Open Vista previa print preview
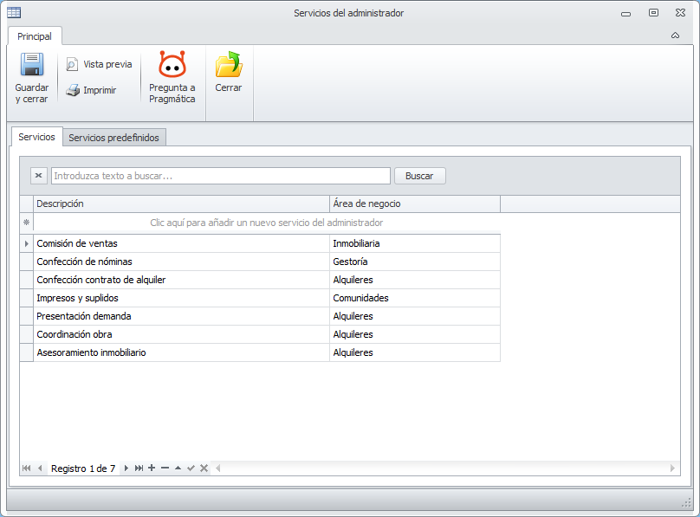The image size is (700, 517). point(99,64)
